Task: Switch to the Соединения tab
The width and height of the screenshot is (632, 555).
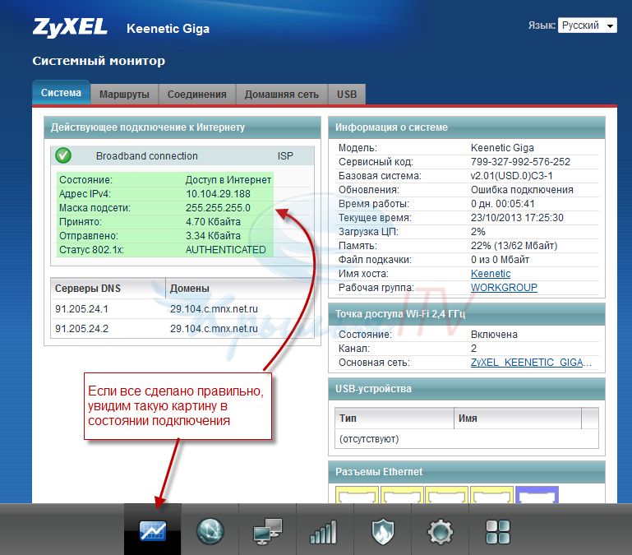Action: click(x=196, y=95)
